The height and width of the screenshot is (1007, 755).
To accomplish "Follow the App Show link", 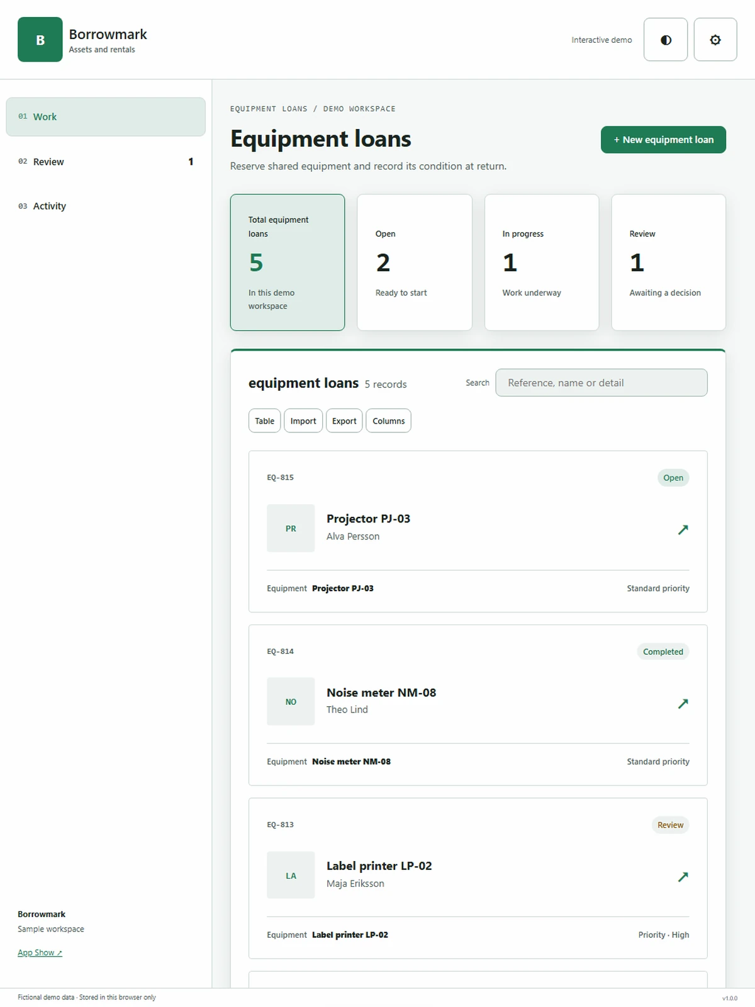I will click(40, 953).
